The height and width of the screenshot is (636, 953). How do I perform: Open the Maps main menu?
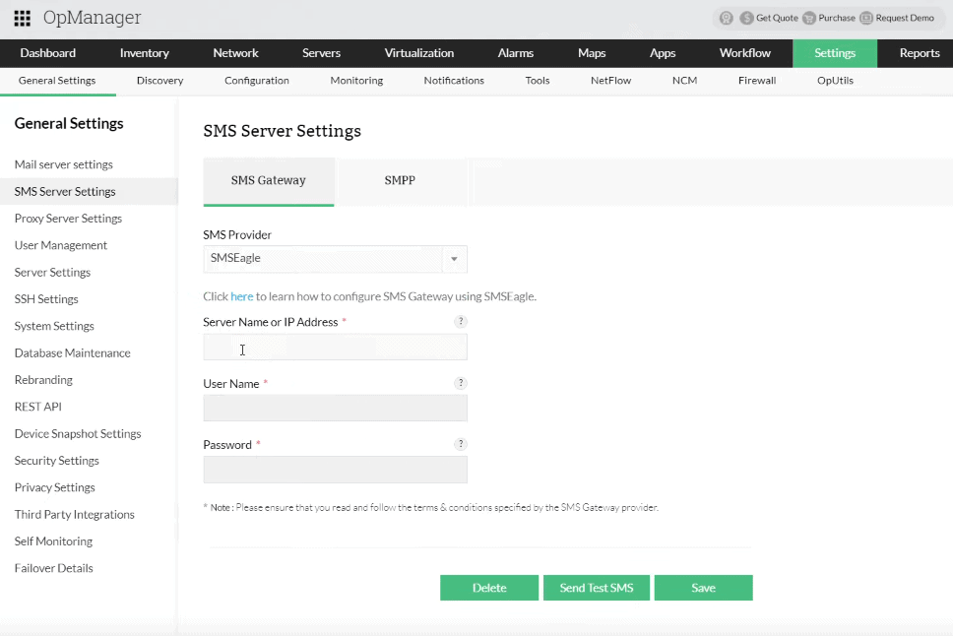point(592,53)
